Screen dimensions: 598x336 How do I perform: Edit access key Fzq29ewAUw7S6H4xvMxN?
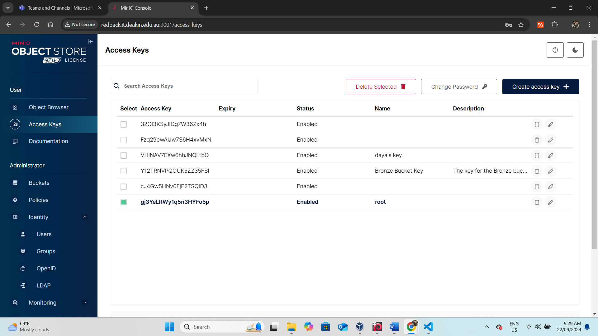coord(551,140)
